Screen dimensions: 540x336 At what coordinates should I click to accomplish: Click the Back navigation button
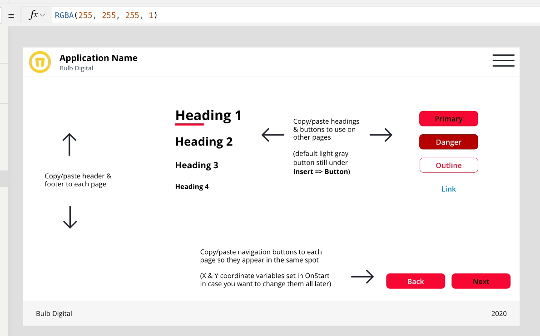pyautogui.click(x=415, y=281)
